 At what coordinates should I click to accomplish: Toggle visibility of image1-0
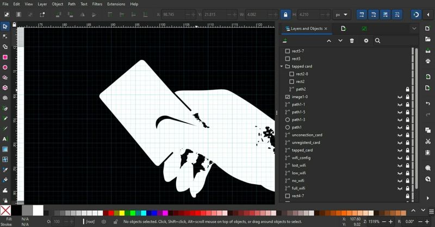pos(400,97)
